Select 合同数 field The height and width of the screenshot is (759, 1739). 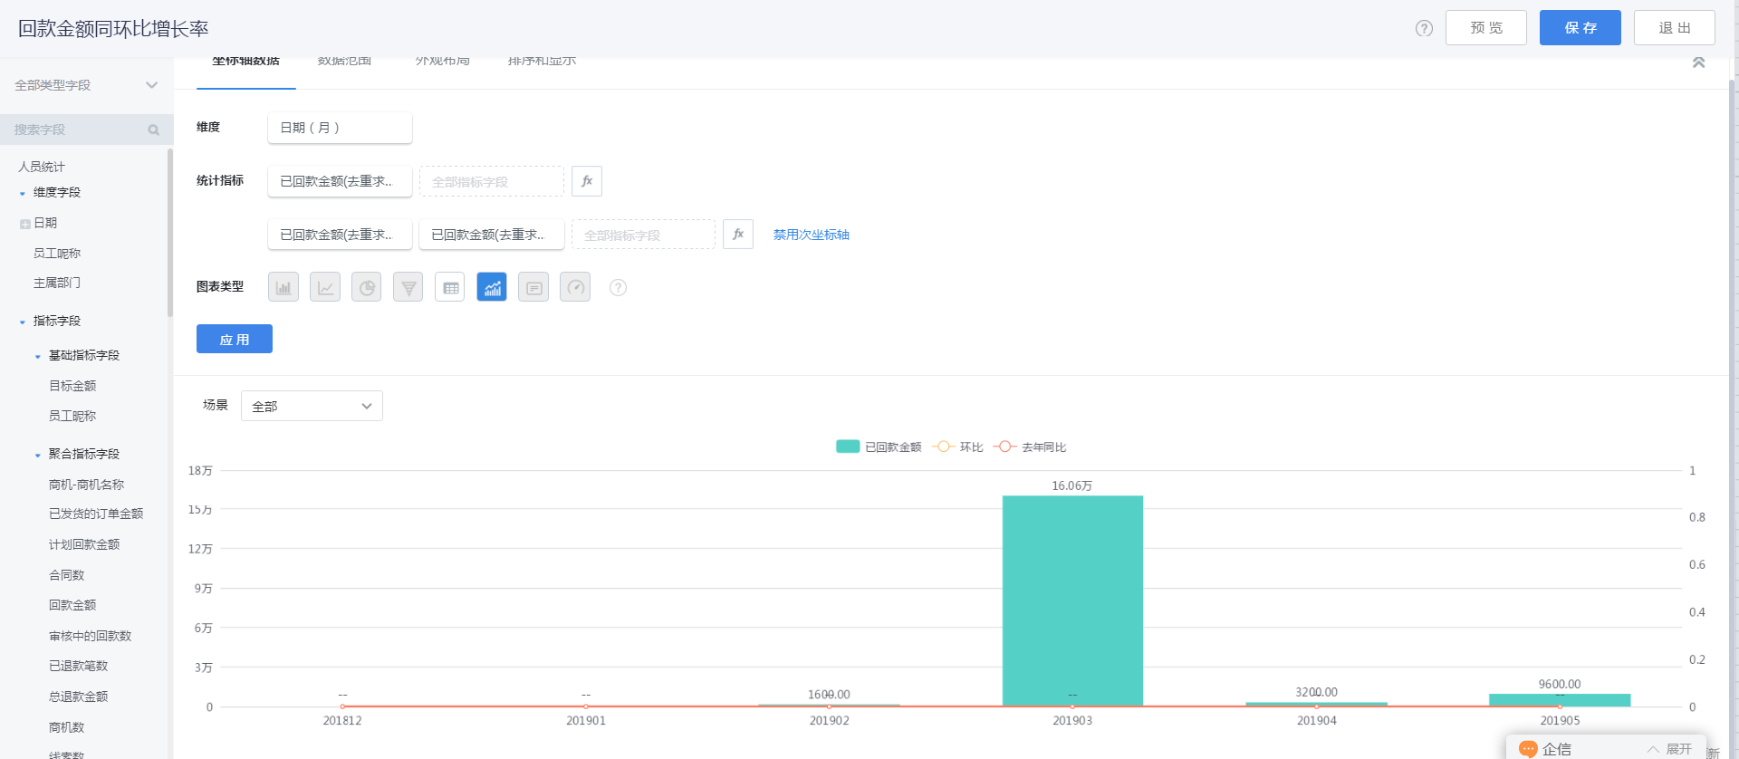click(66, 575)
